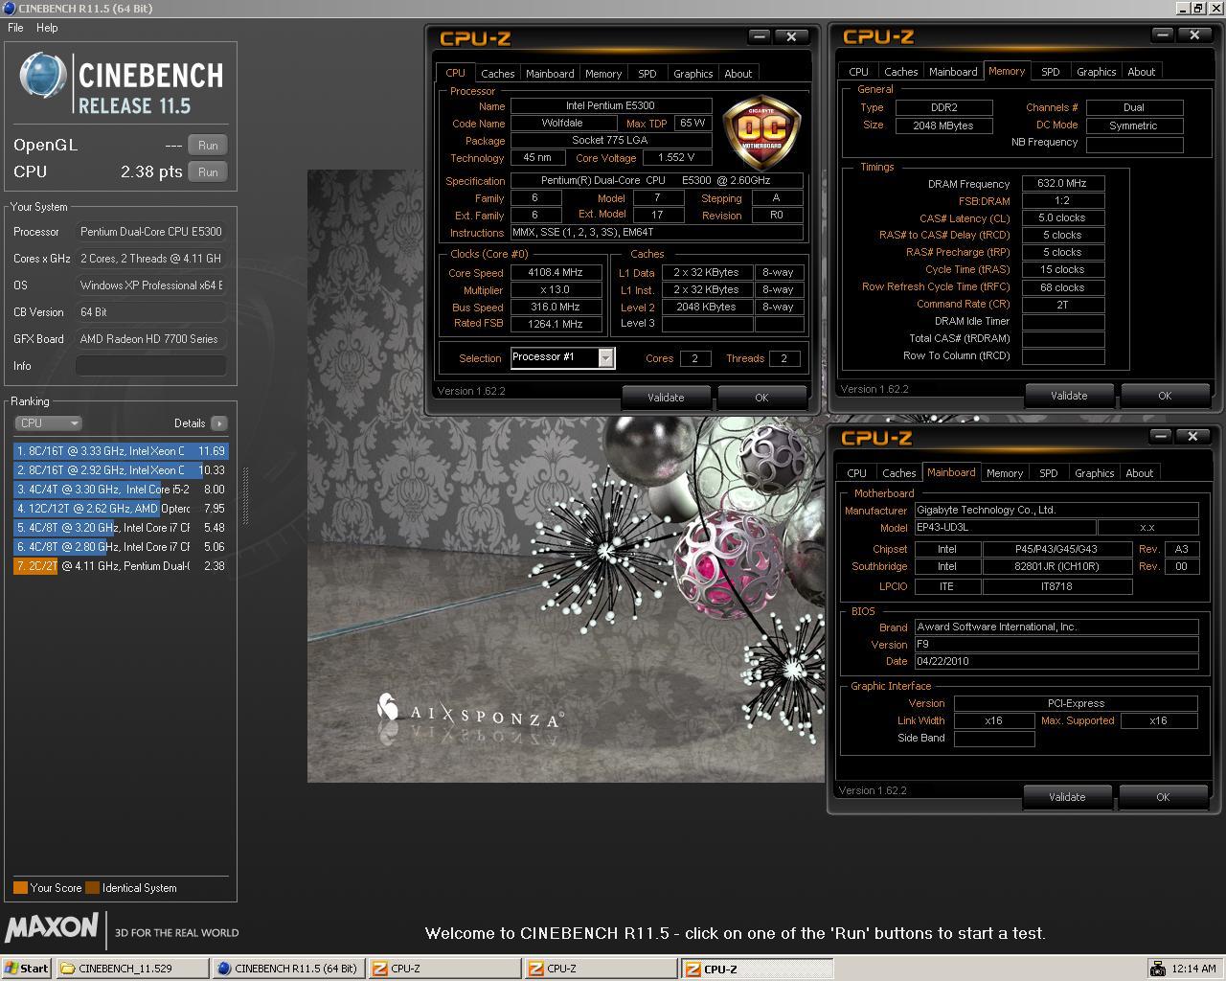Minimize the CPU-Z CPU tab window
The image size is (1226, 981).
click(760, 36)
